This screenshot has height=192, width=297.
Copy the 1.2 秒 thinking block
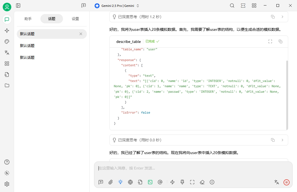point(273,17)
